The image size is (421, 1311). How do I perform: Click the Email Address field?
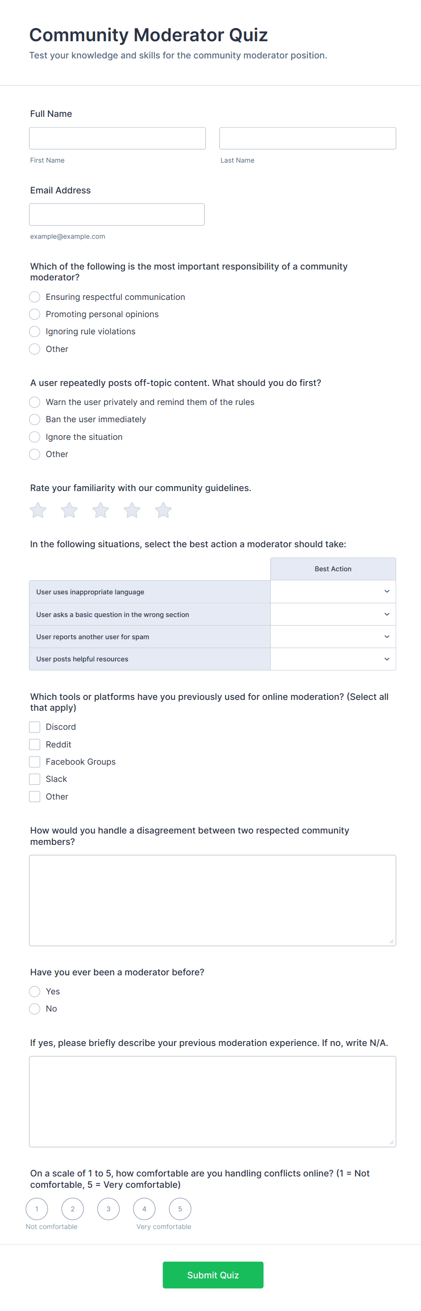pyautogui.click(x=117, y=215)
